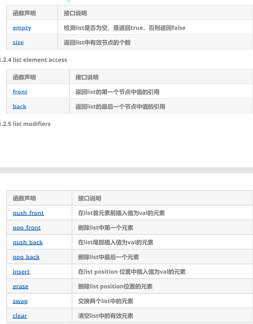253x324 pixels.
Task: Open the push_front reference link
Action: pos(28,213)
